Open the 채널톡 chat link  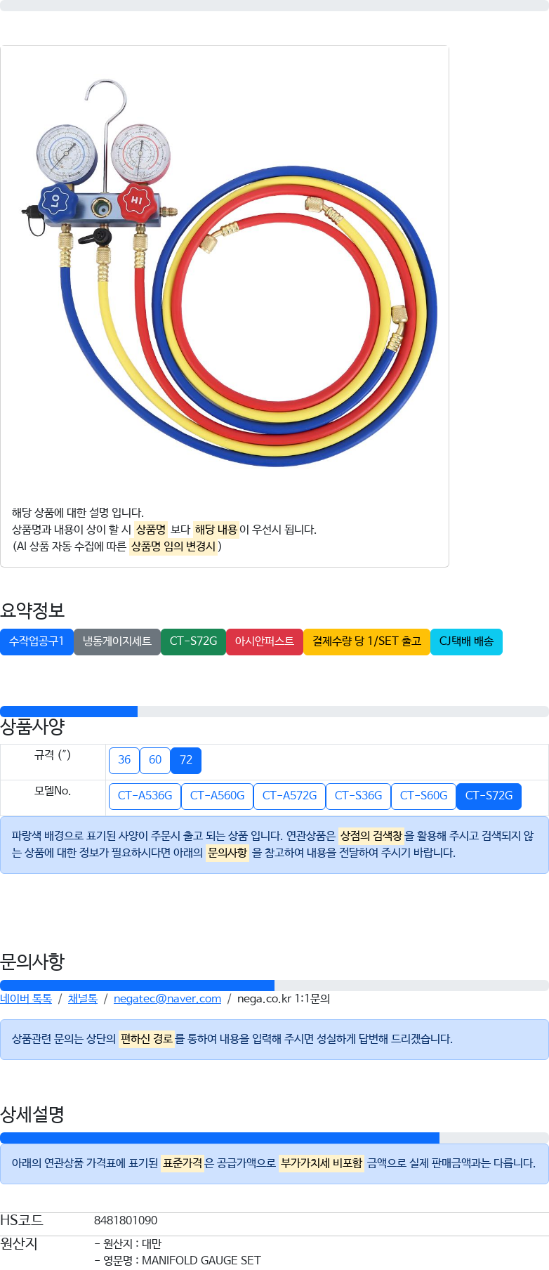(83, 999)
